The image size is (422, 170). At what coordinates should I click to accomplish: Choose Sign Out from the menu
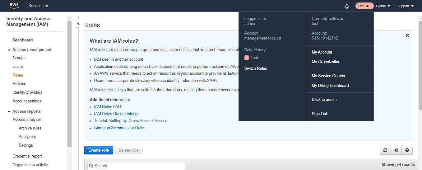pyautogui.click(x=319, y=114)
